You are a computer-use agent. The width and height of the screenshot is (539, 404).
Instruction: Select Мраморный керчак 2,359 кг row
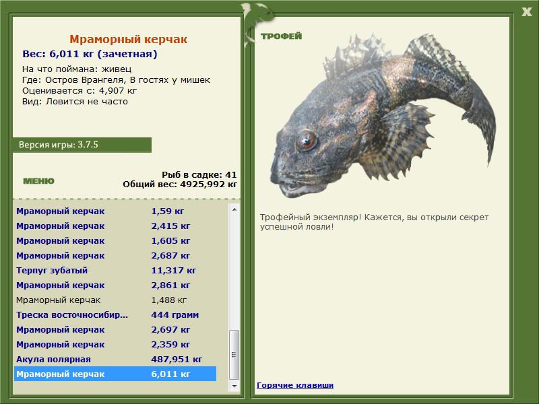point(115,344)
